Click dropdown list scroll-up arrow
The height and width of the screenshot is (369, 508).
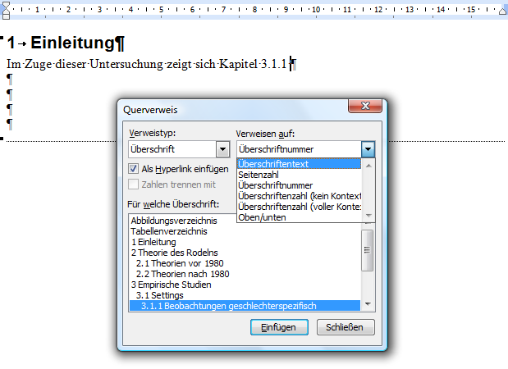[368, 166]
